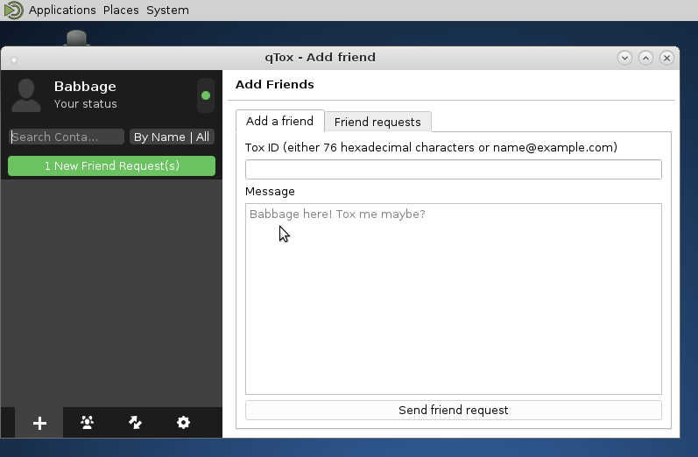Click the Babbage profile avatar
Screen dimensions: 698x457
(x=26, y=95)
